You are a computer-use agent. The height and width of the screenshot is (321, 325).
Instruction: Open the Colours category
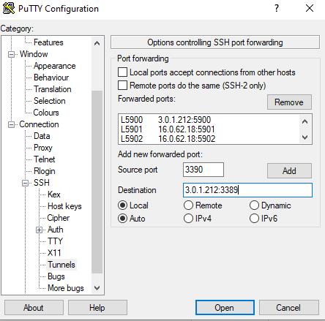click(x=46, y=113)
